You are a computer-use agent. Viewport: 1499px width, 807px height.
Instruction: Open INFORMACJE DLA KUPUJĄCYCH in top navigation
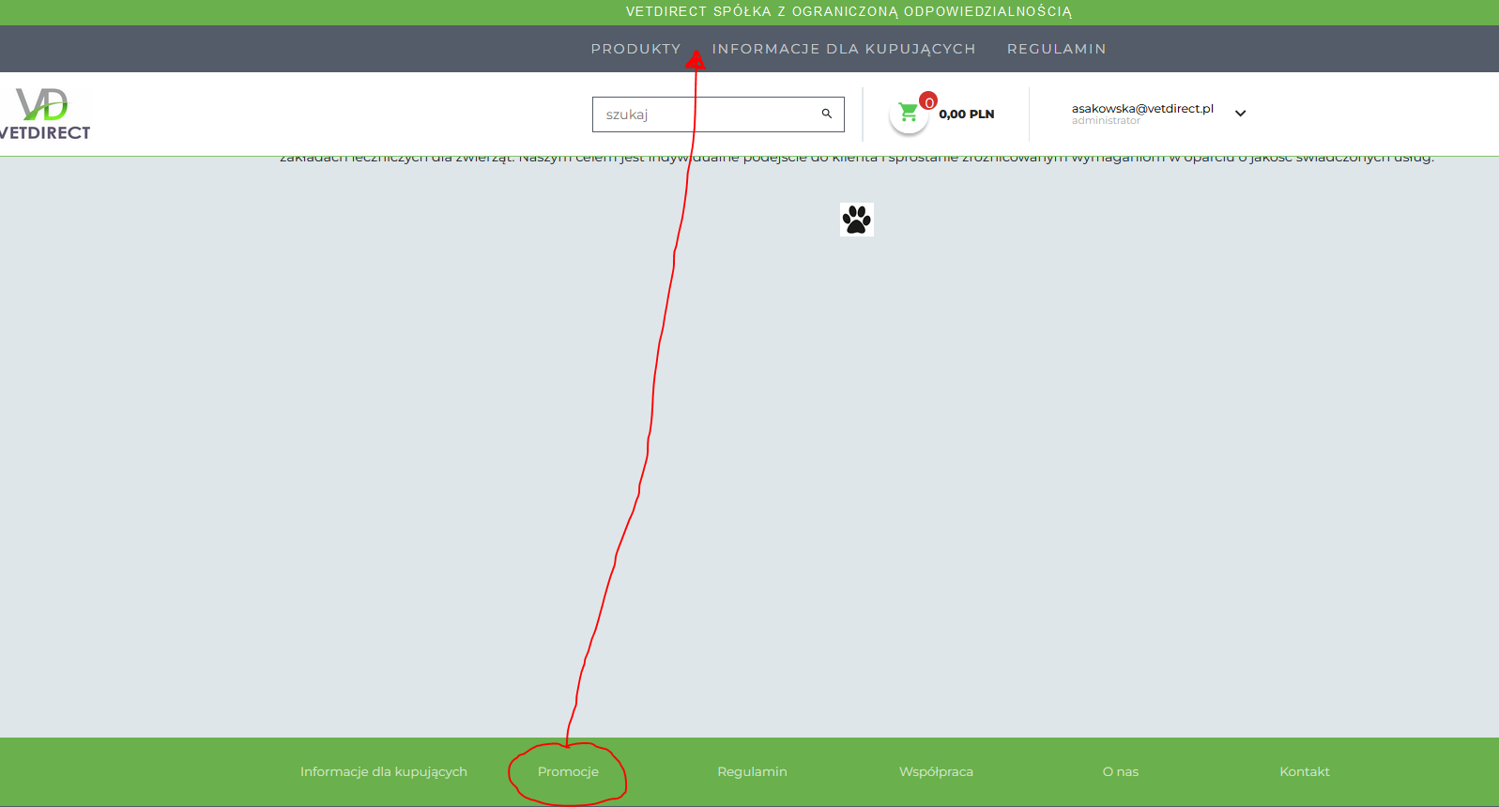tap(844, 49)
